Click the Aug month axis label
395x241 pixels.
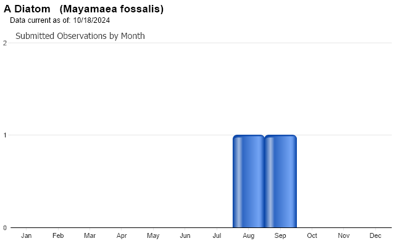(x=248, y=235)
